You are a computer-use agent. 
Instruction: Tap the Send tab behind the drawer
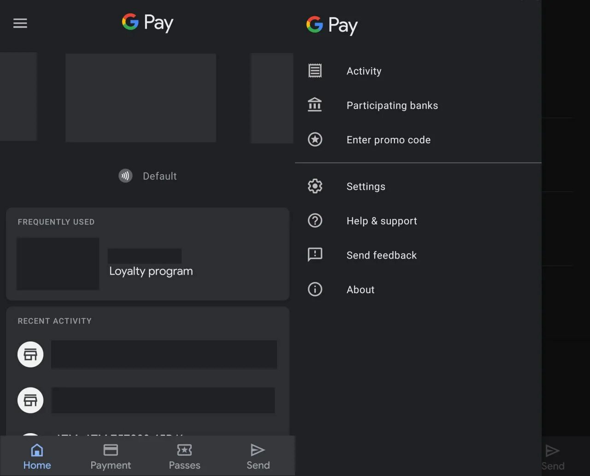[553, 457]
